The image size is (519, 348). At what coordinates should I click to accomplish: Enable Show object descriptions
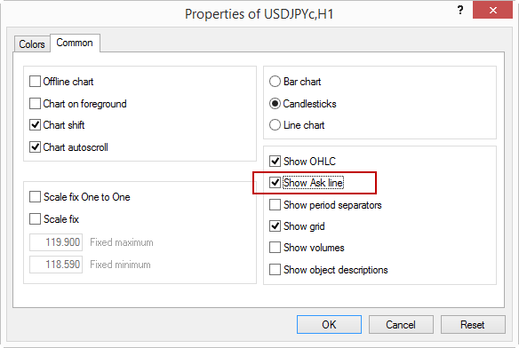tap(275, 270)
